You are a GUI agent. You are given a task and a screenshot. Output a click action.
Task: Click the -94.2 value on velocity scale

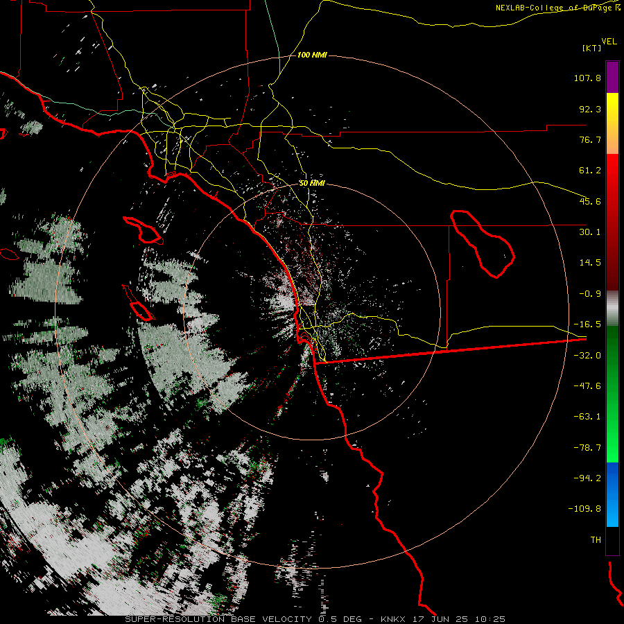click(x=587, y=478)
